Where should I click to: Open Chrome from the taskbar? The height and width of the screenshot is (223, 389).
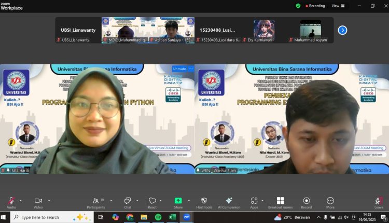pos(130,217)
